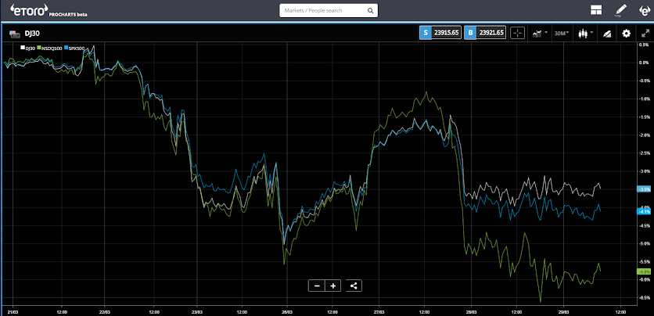Select the pencil drawing tools icon

pyautogui.click(x=620, y=10)
